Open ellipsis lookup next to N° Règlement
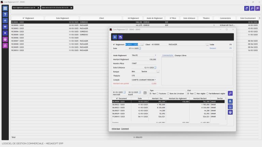The width and height of the screenshot is (262, 147). (142, 45)
